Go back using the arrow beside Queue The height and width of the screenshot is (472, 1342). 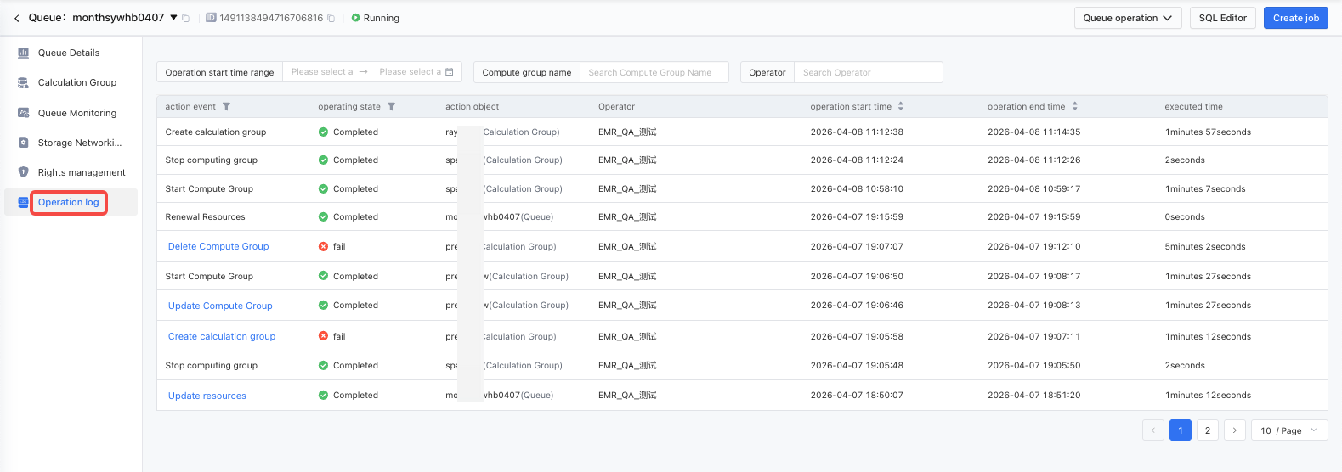pyautogui.click(x=16, y=18)
